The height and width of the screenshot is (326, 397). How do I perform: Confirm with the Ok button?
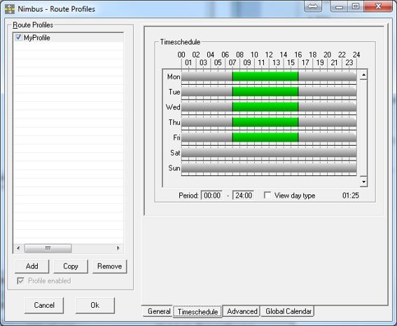pyautogui.click(x=95, y=305)
